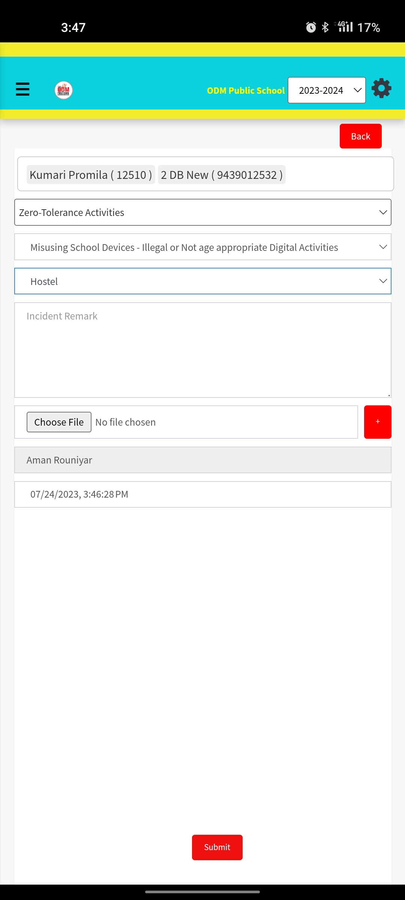Click the ODM Public School title
This screenshot has height=900, width=405.
[x=246, y=91]
